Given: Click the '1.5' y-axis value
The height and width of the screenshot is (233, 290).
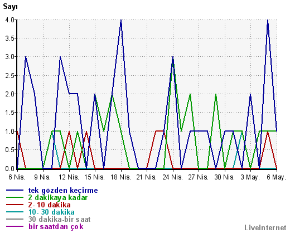Looking at the screenshot, I should [x=10, y=113].
